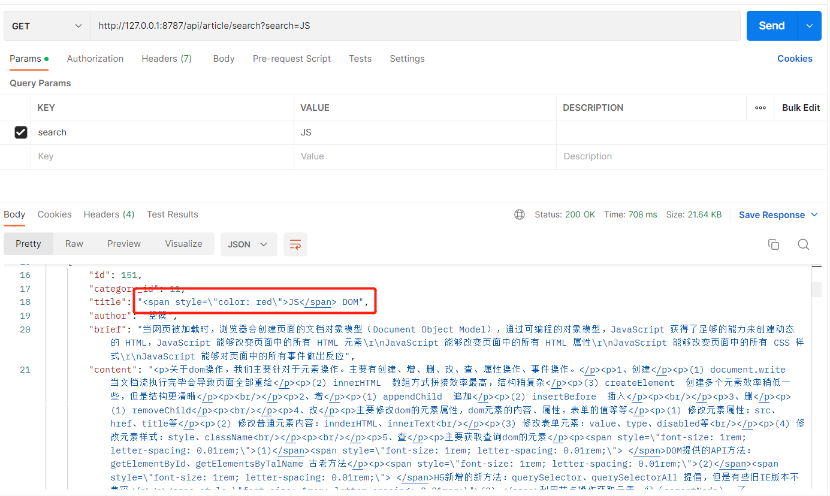Expand the Save Response dropdown arrow

tap(814, 214)
